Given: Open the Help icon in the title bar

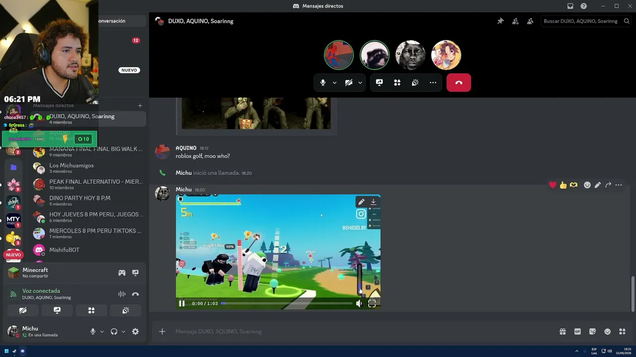Looking at the screenshot, I should pyautogui.click(x=584, y=6).
